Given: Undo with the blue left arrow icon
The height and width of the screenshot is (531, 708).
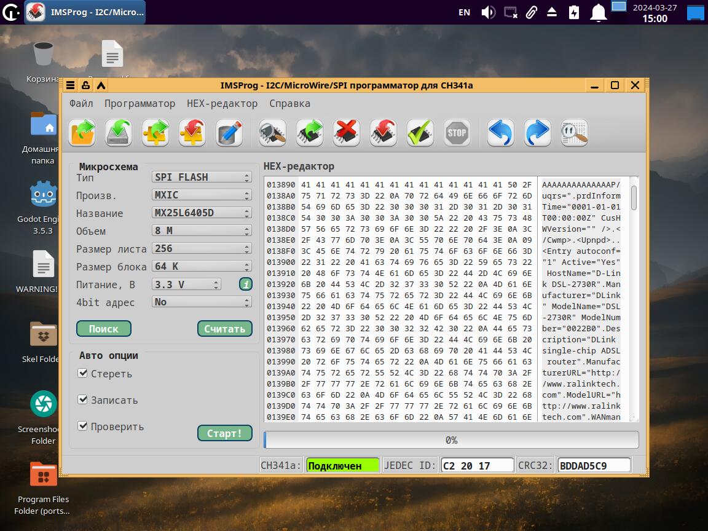Looking at the screenshot, I should pyautogui.click(x=501, y=133).
